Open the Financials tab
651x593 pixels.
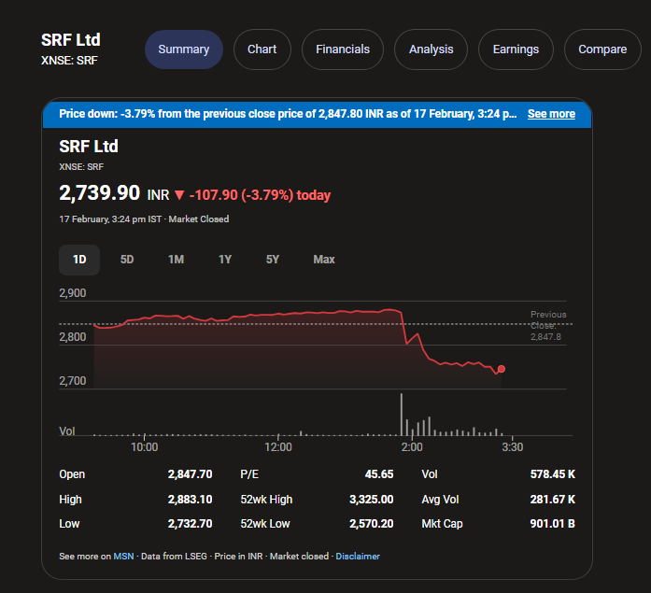pyautogui.click(x=343, y=49)
